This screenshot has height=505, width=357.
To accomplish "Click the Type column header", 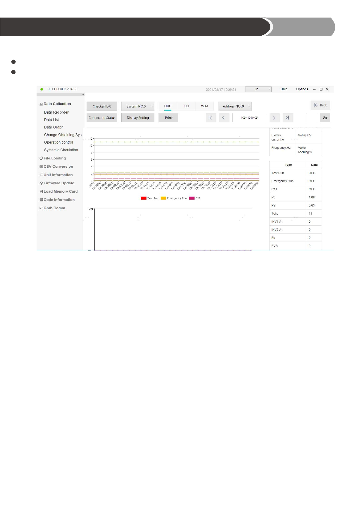I will click(288, 165).
